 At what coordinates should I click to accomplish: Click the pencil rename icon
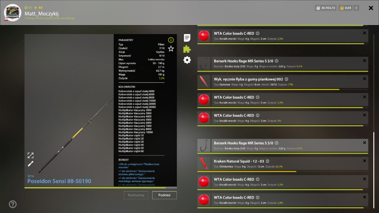[x=30, y=164]
